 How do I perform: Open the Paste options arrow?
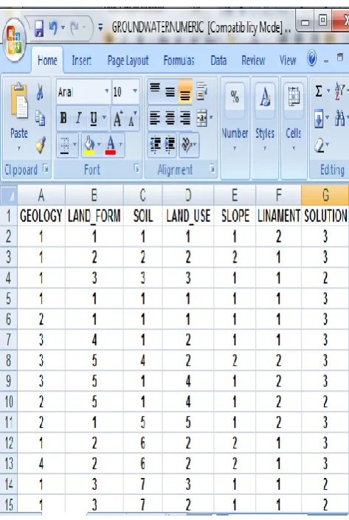[x=19, y=148]
